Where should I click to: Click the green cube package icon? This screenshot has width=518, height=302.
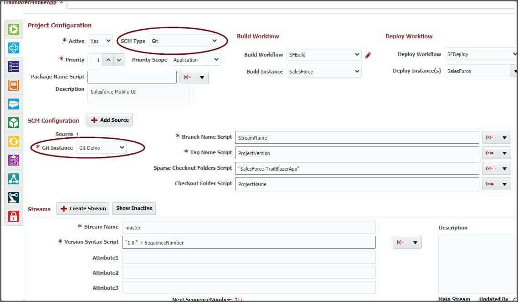click(14, 123)
